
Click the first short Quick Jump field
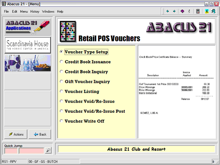[11, 151]
